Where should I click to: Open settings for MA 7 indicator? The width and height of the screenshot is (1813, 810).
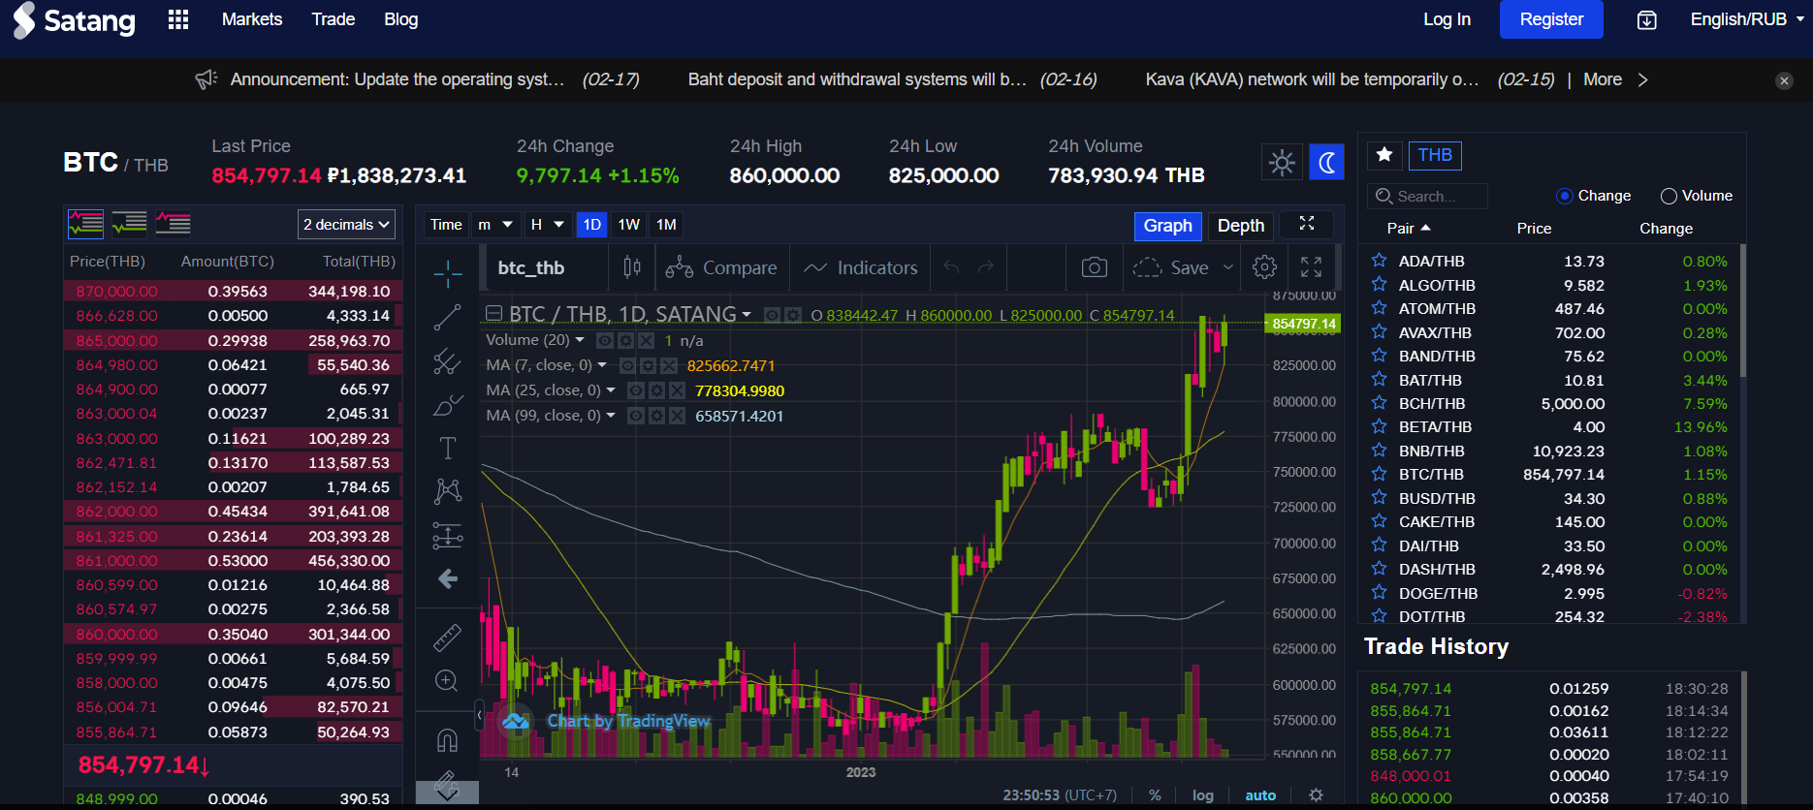click(648, 365)
